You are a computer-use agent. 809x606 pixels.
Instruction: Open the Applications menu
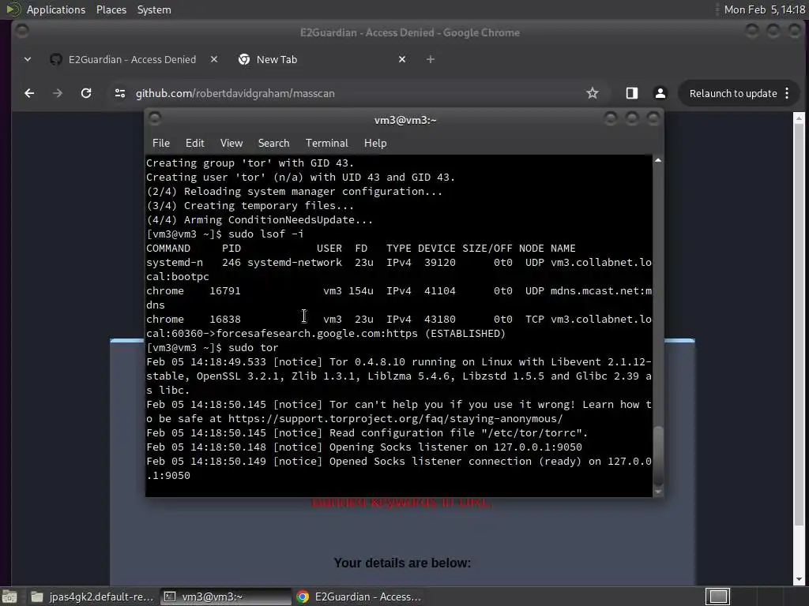56,9
